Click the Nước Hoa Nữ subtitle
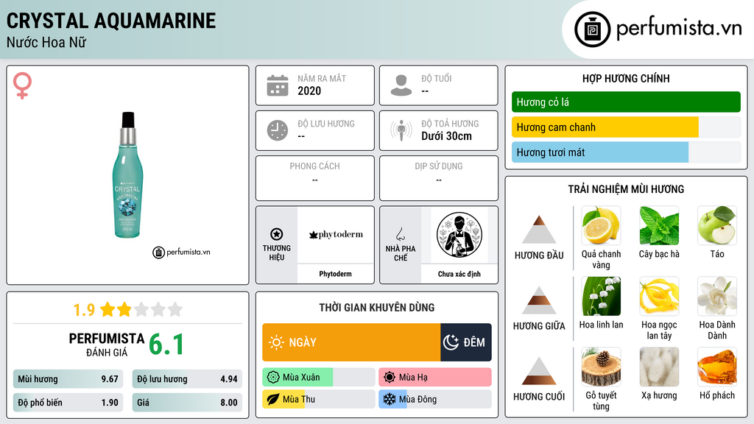Screen dimensions: 754x424 click(x=46, y=42)
